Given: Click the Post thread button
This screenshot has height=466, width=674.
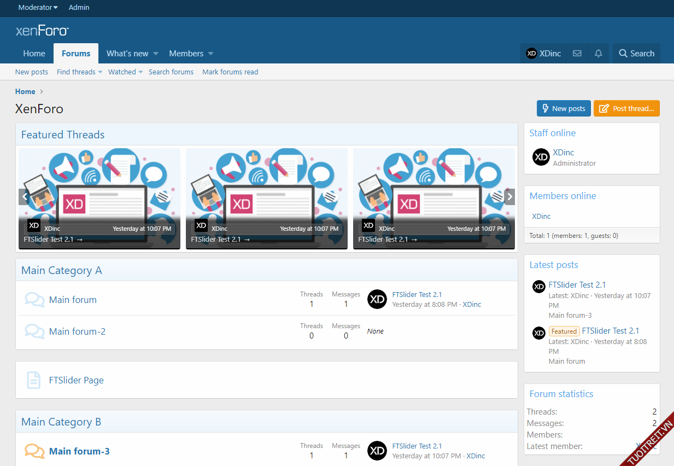Looking at the screenshot, I should 626,108.
